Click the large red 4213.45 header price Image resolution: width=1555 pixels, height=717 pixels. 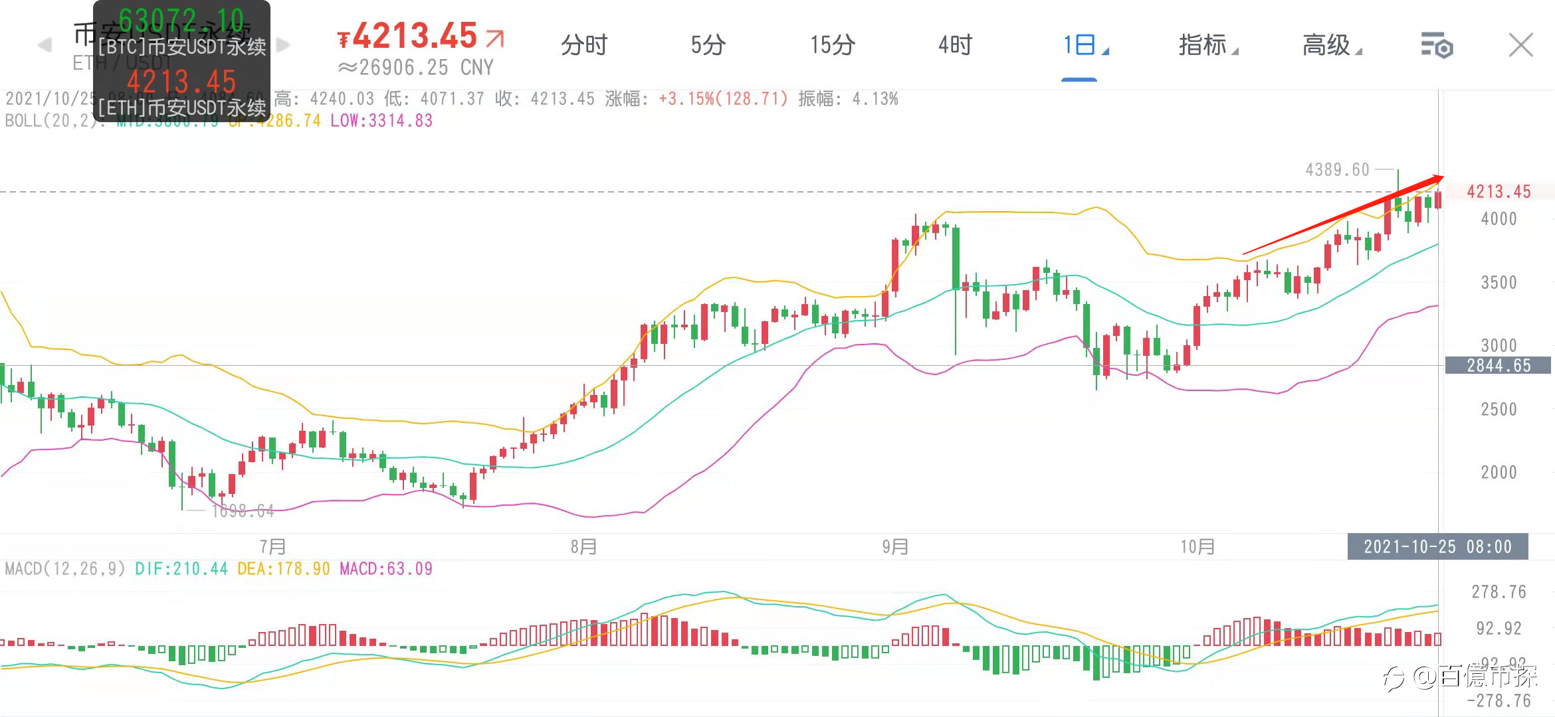pos(415,36)
